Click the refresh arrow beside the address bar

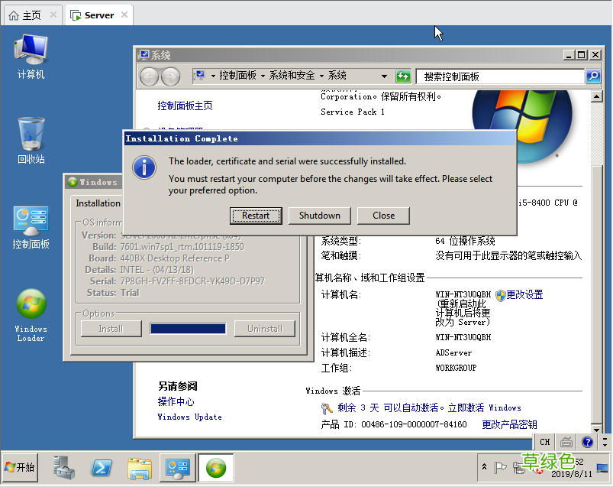[403, 76]
